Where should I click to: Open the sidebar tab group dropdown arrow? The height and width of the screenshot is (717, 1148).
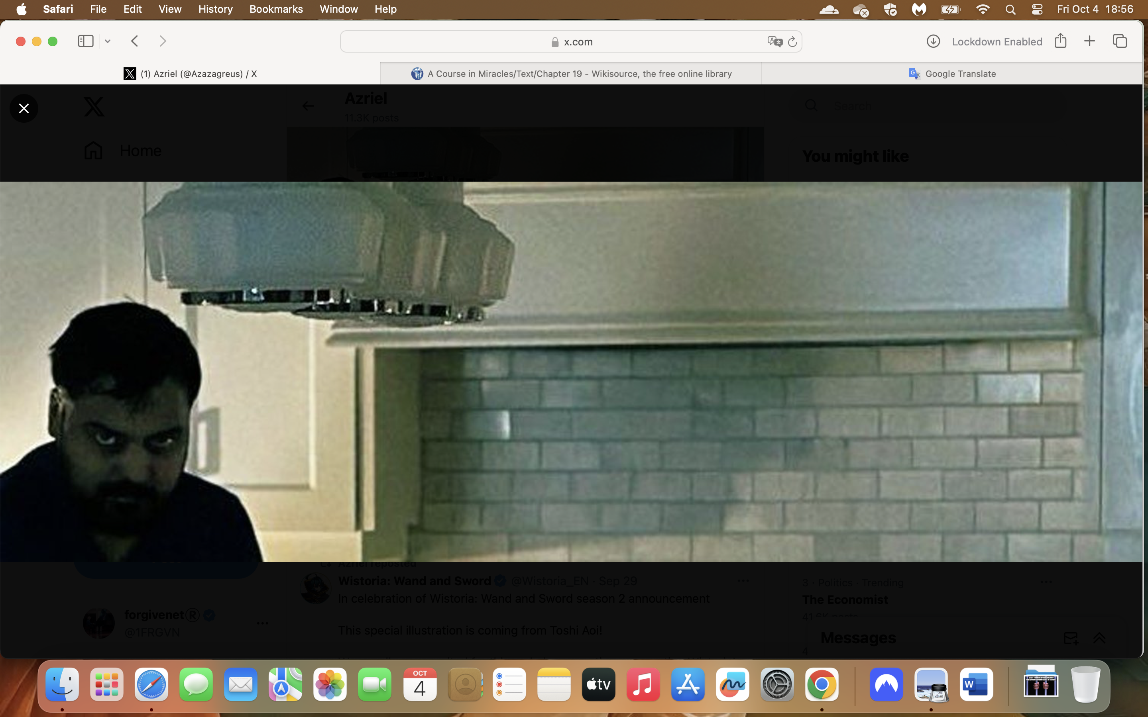108,41
